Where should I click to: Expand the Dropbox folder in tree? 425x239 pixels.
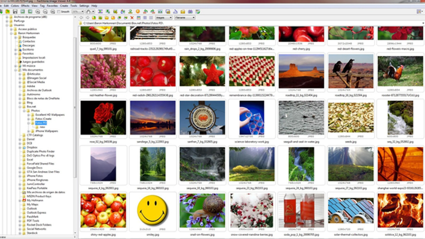pyautogui.click(x=20, y=147)
